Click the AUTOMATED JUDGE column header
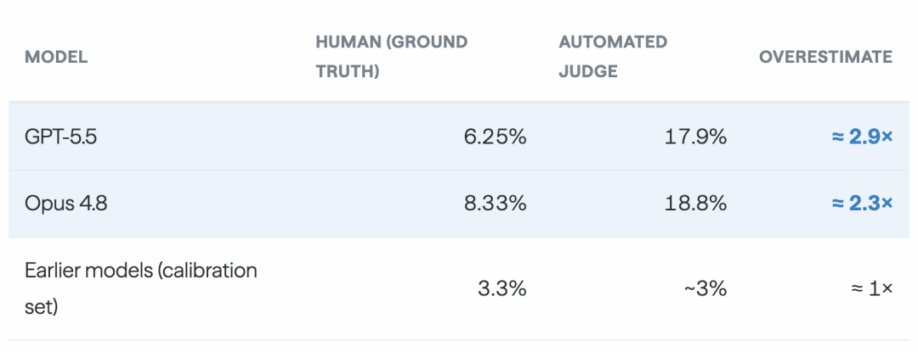918x352 pixels. 613,57
